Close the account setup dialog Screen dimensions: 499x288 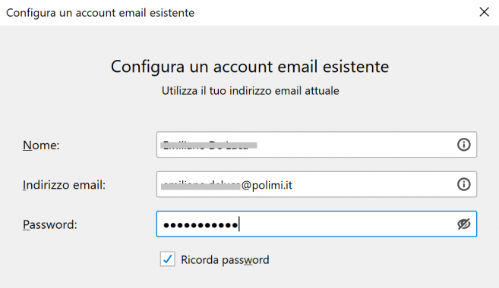coord(484,12)
